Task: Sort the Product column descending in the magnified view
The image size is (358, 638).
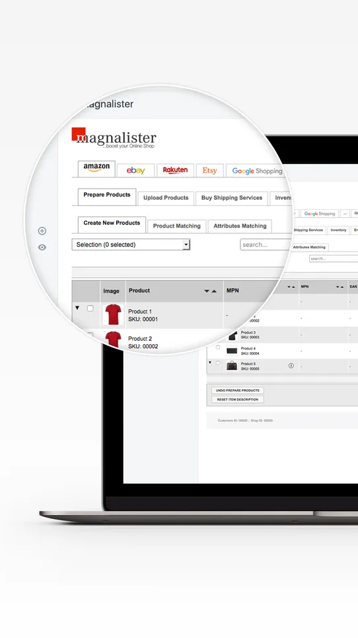Action: coord(207,291)
